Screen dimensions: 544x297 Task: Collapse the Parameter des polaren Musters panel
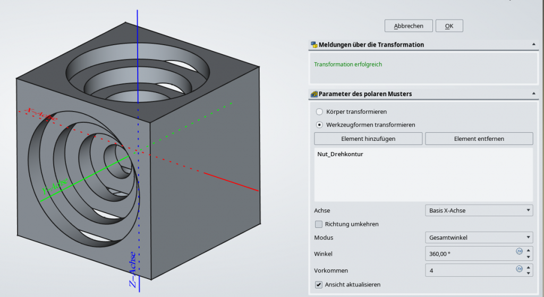click(533, 94)
